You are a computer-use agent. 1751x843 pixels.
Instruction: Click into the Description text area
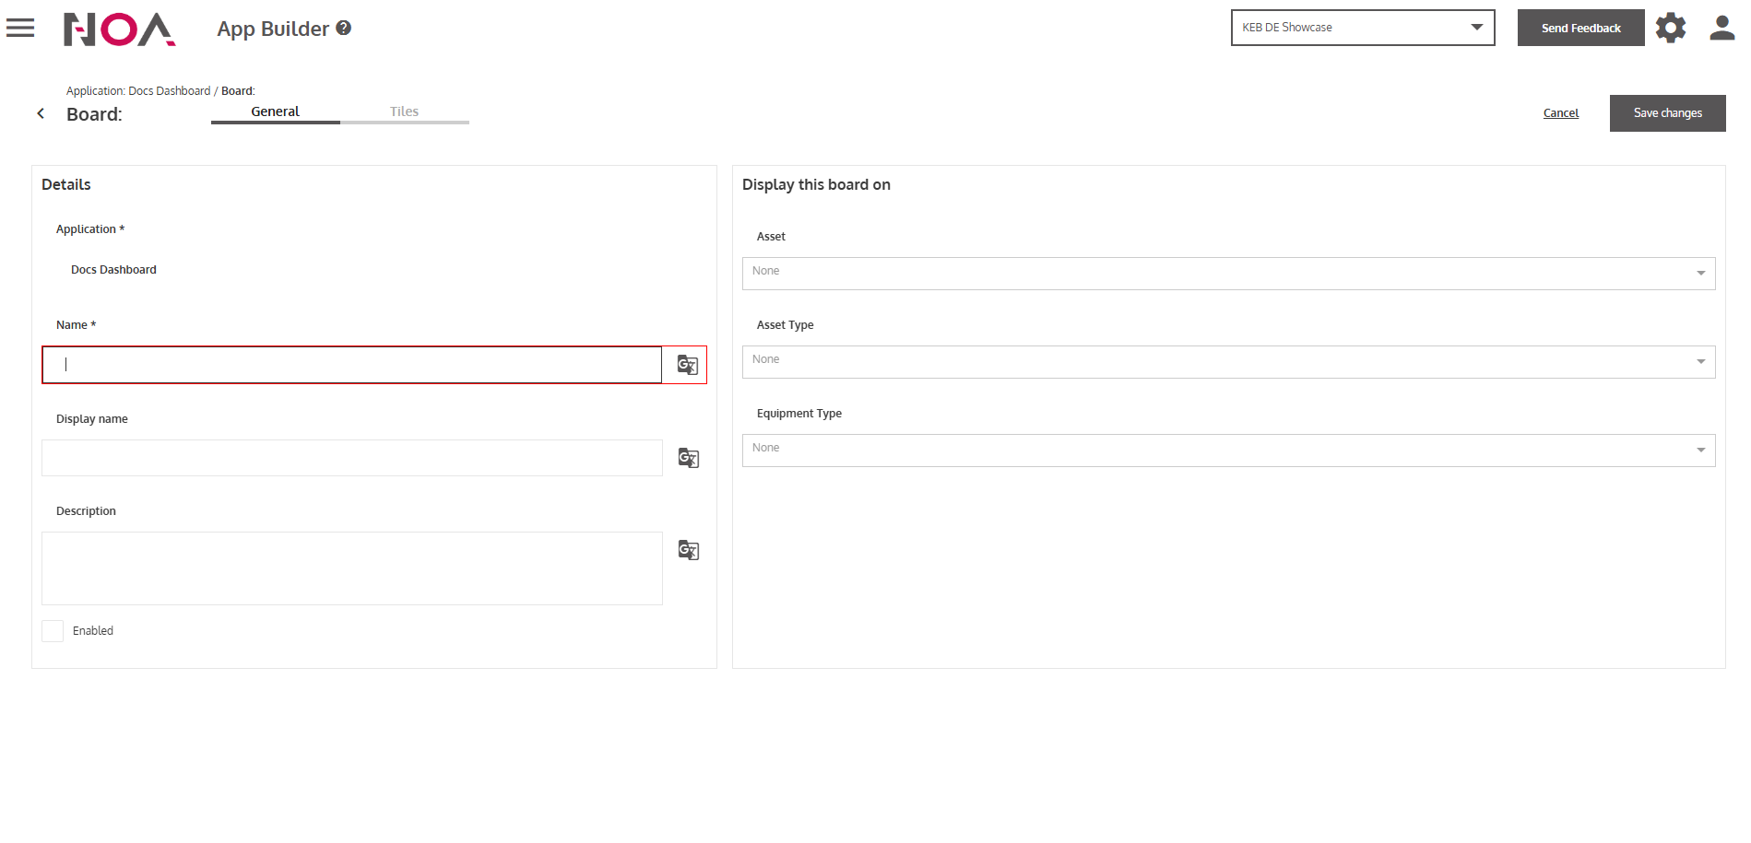(x=351, y=568)
